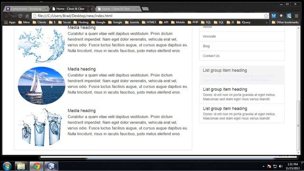The width and height of the screenshot is (304, 171).
Task: Click the blue swirl extension icon
Action: pos(289,16)
